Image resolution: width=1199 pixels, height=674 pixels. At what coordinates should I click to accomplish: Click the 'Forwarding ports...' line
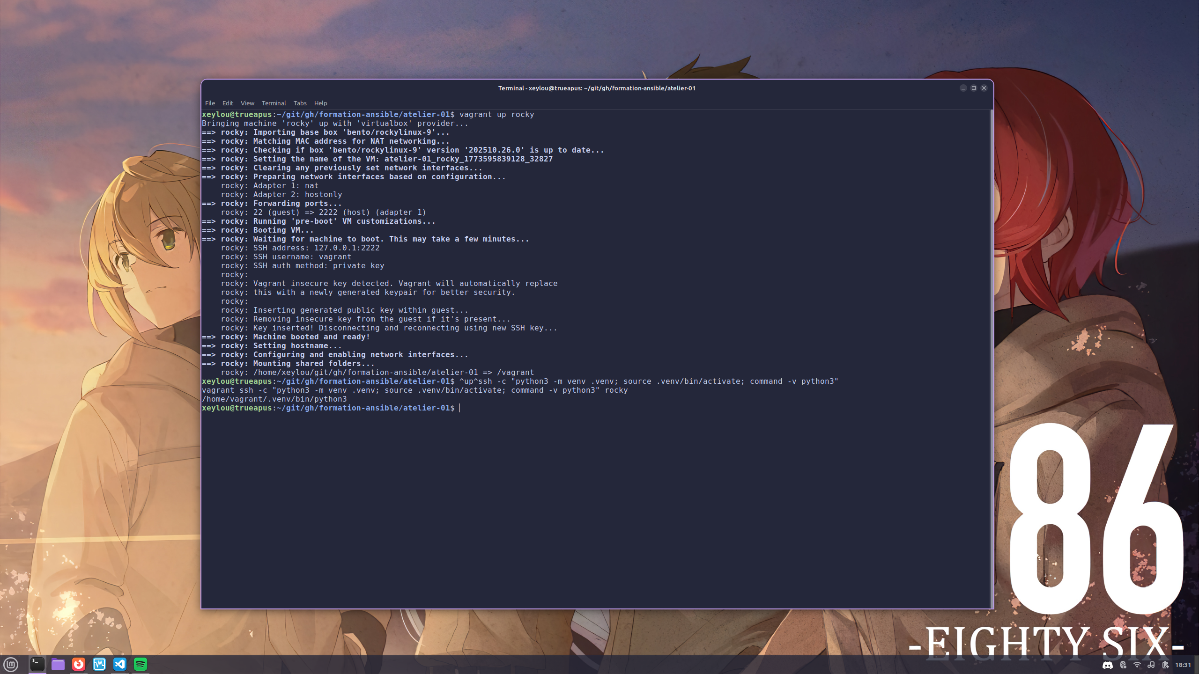272,204
